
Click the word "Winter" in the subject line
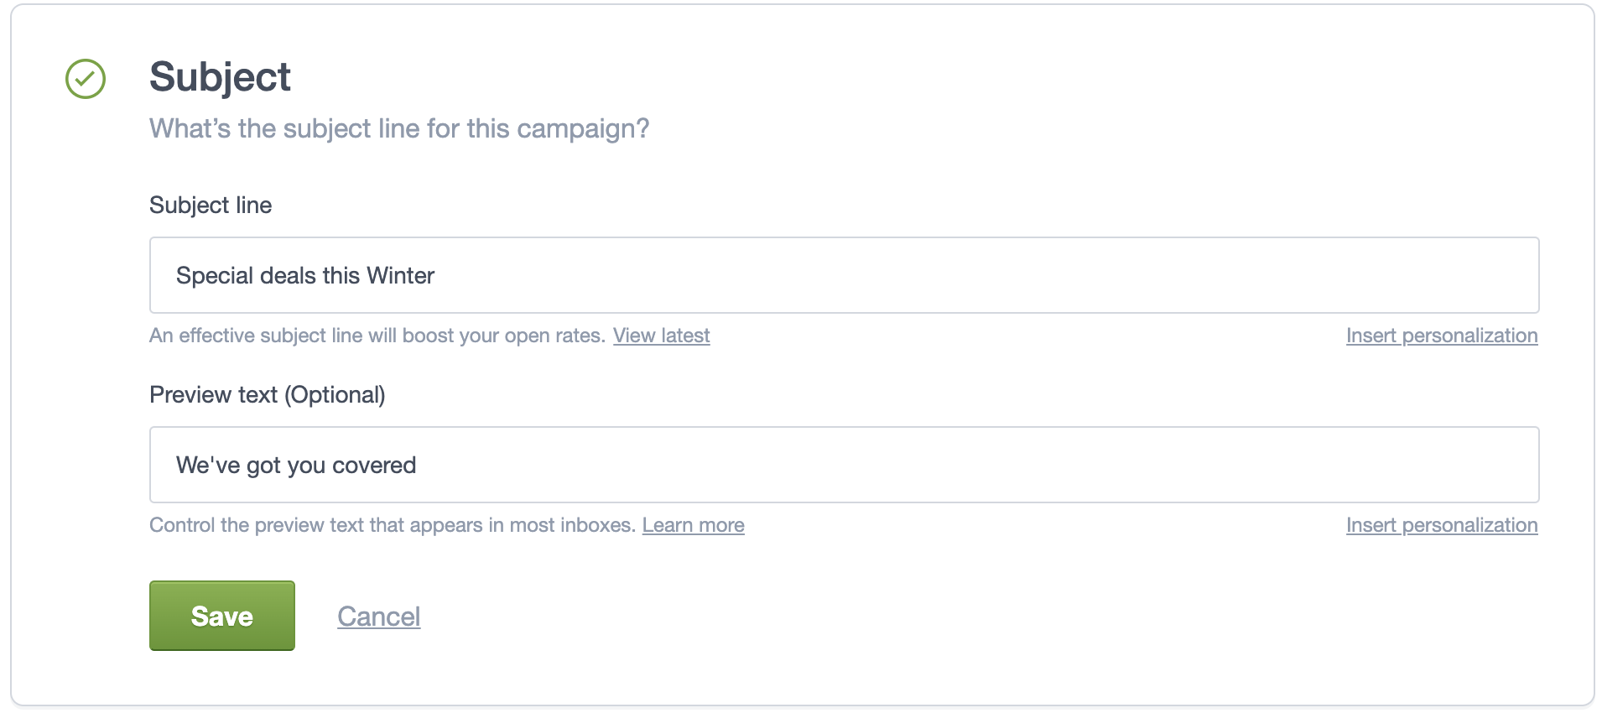pyautogui.click(x=400, y=275)
